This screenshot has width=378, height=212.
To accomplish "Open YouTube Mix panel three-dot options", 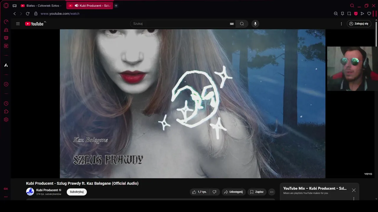I will [x=354, y=199].
